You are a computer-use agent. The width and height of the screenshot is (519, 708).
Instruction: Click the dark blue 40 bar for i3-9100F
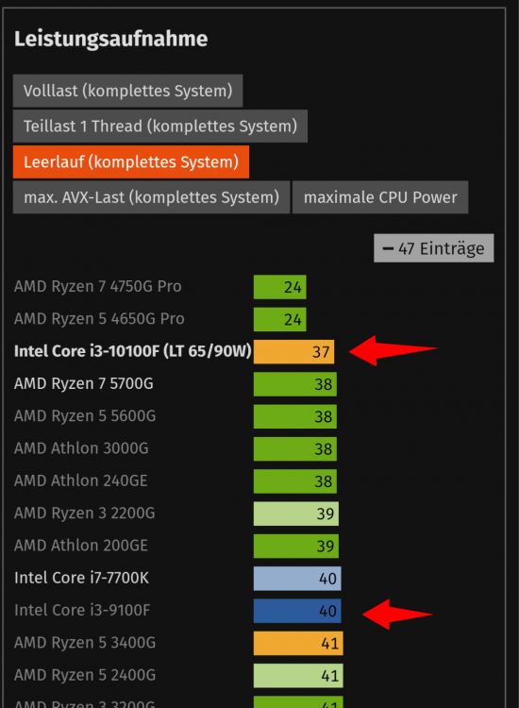tap(297, 611)
